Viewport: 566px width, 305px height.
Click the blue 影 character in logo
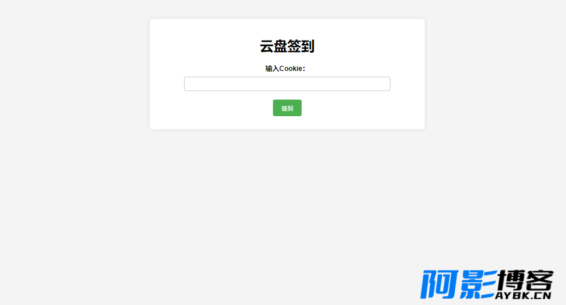[x=478, y=284]
